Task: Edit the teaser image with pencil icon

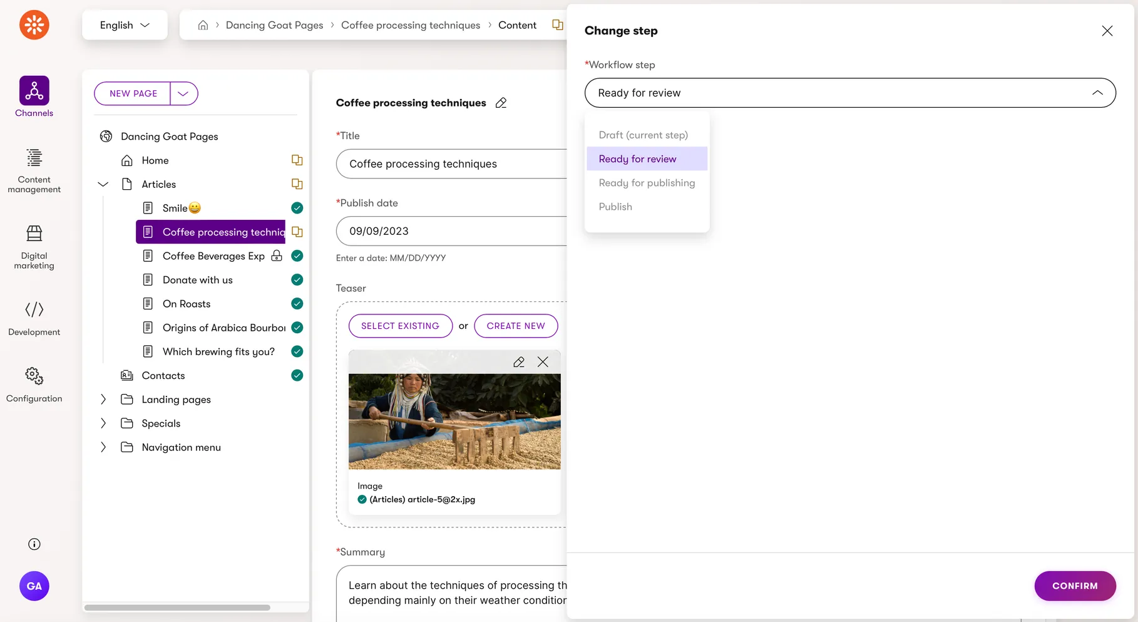Action: (519, 362)
